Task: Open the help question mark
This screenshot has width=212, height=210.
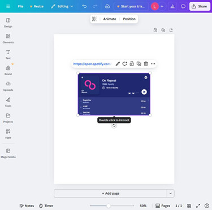Action: coord(207,205)
